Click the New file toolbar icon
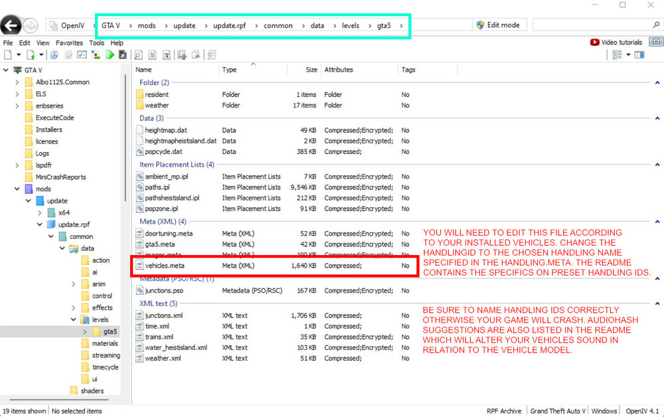664x417 pixels. click(x=7, y=54)
